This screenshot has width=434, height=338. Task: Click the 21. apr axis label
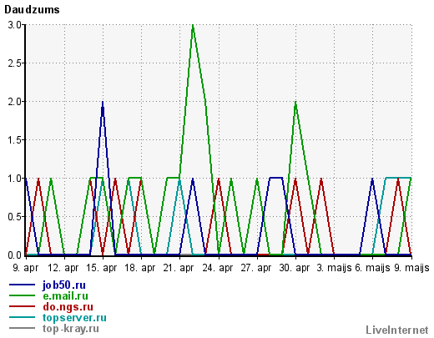(178, 268)
